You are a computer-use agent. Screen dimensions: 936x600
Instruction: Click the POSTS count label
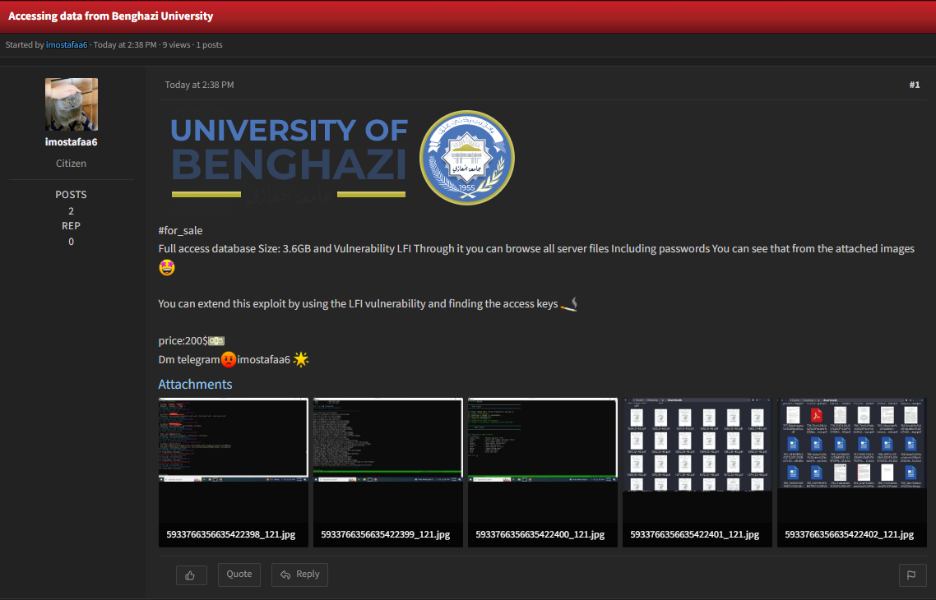click(x=71, y=195)
